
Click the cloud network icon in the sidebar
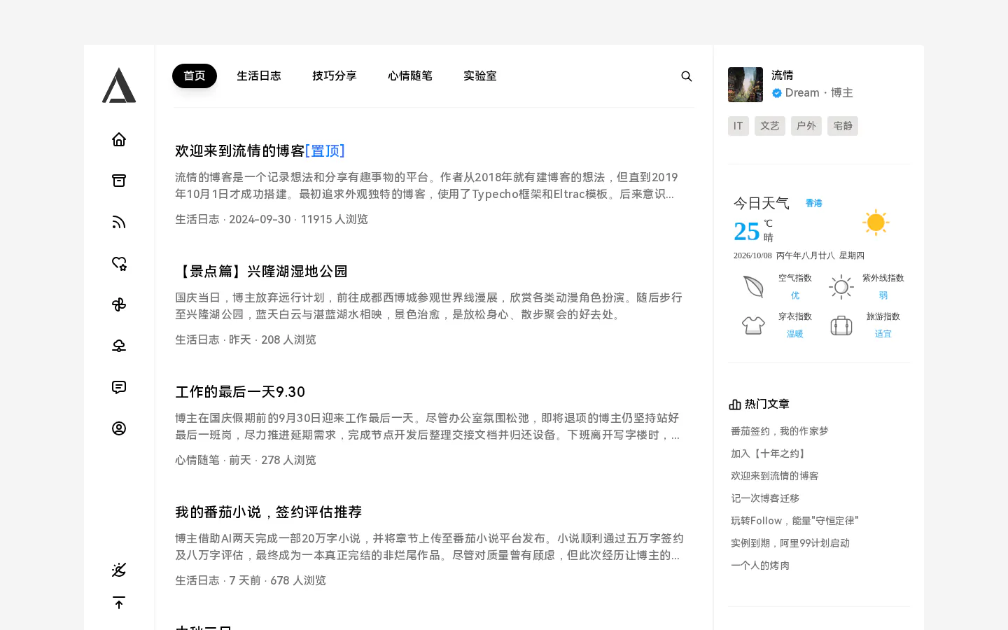click(119, 346)
